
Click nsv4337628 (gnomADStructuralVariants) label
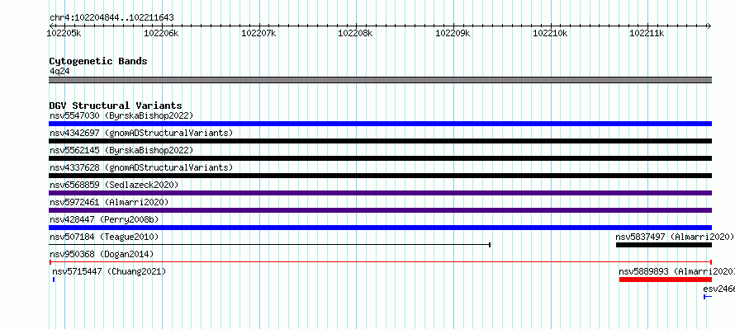[x=141, y=167]
